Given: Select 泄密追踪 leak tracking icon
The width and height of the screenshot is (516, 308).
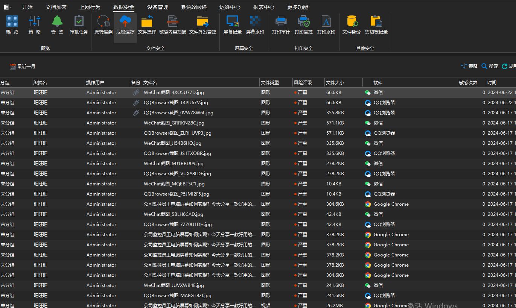Looking at the screenshot, I should click(125, 21).
